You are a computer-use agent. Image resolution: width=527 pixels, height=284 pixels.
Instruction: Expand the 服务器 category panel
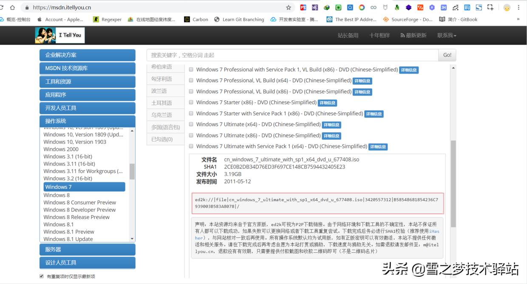pos(87,250)
